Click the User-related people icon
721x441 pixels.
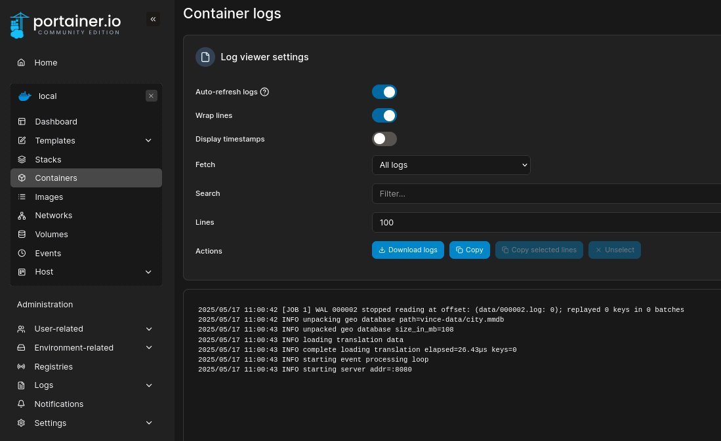click(x=21, y=329)
